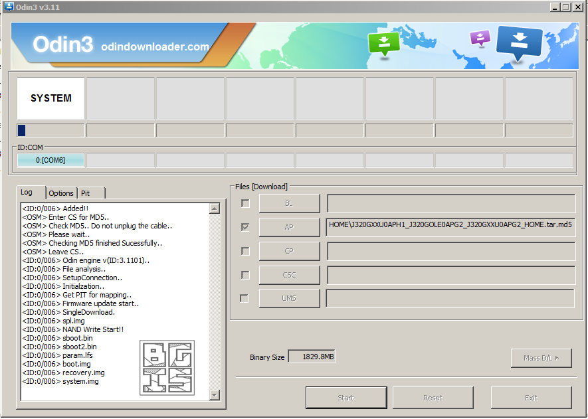Click the log line 'param.lfs'
The height and width of the screenshot is (419, 588).
[x=57, y=355]
